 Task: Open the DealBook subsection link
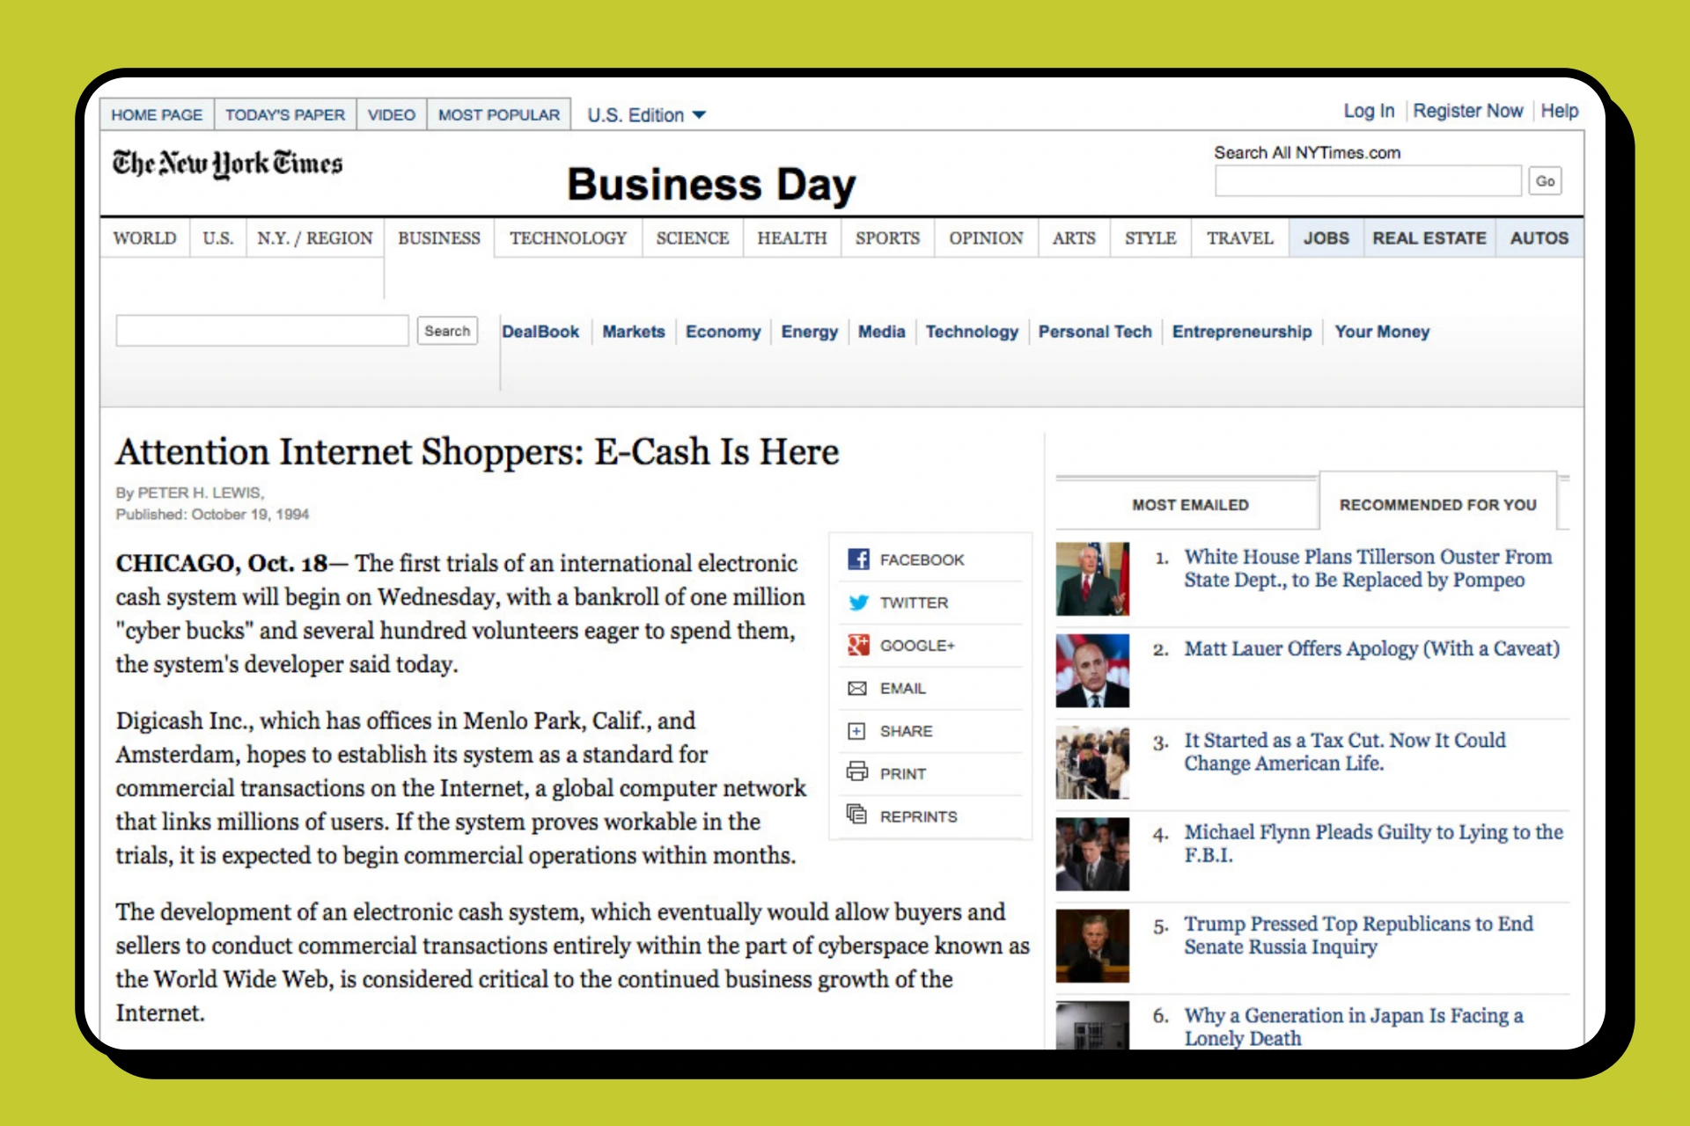tap(540, 332)
